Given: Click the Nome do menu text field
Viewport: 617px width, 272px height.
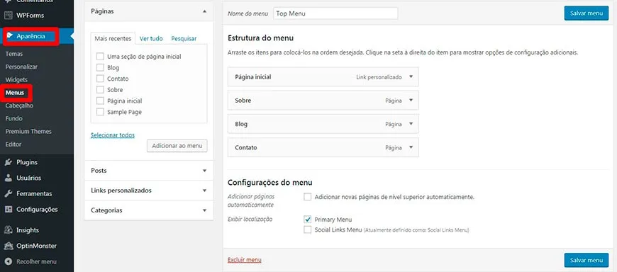Looking at the screenshot, I should click(335, 13).
